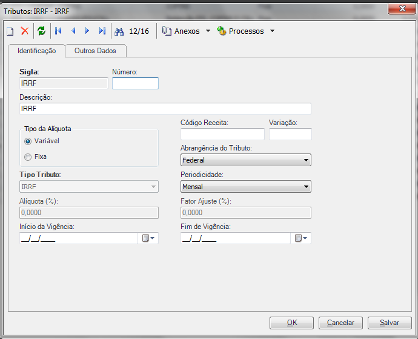Click the Processos gear icon

pyautogui.click(x=222, y=31)
